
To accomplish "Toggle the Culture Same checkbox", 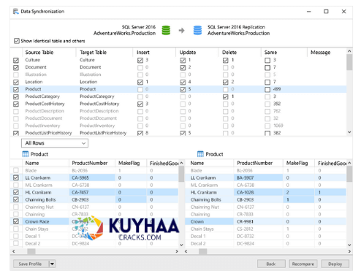I will pos(267,60).
